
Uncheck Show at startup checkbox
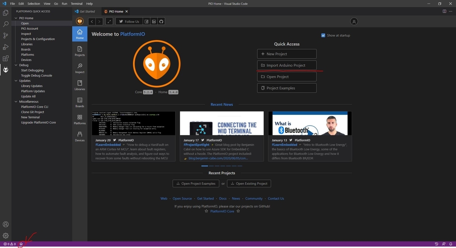[x=323, y=35]
